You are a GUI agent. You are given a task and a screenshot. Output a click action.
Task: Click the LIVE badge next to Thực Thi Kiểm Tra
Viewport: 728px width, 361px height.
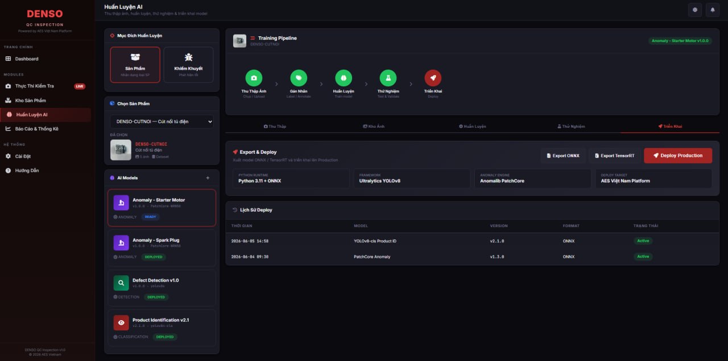coord(80,86)
